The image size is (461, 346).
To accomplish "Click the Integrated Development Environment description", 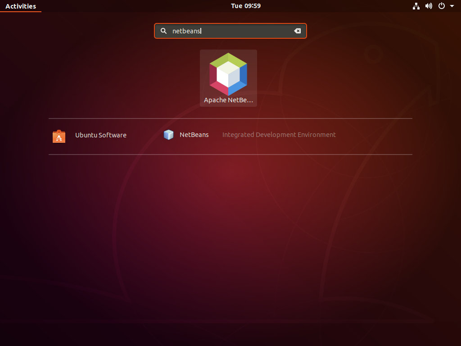I will click(279, 135).
